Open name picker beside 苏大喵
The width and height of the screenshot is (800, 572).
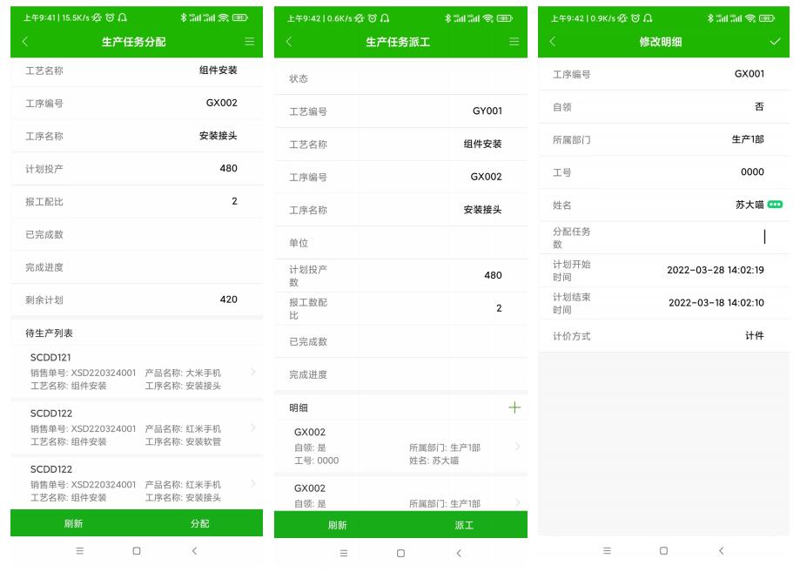775,205
